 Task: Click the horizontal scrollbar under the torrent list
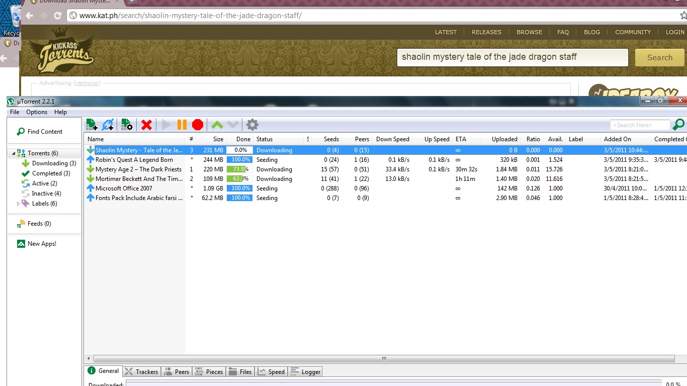pyautogui.click(x=384, y=358)
